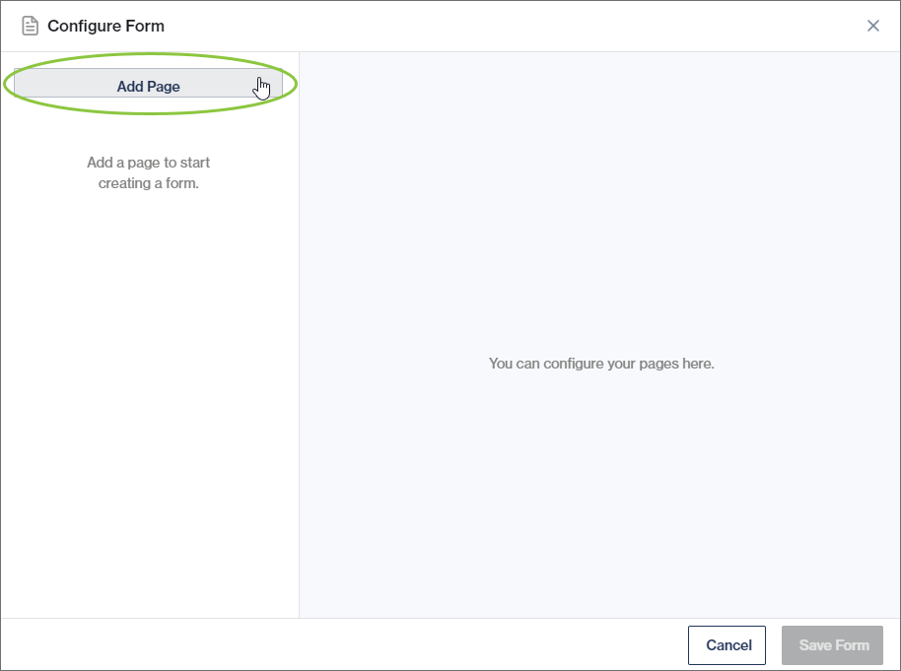Save the form with Save Form
901x671 pixels.
pos(833,645)
